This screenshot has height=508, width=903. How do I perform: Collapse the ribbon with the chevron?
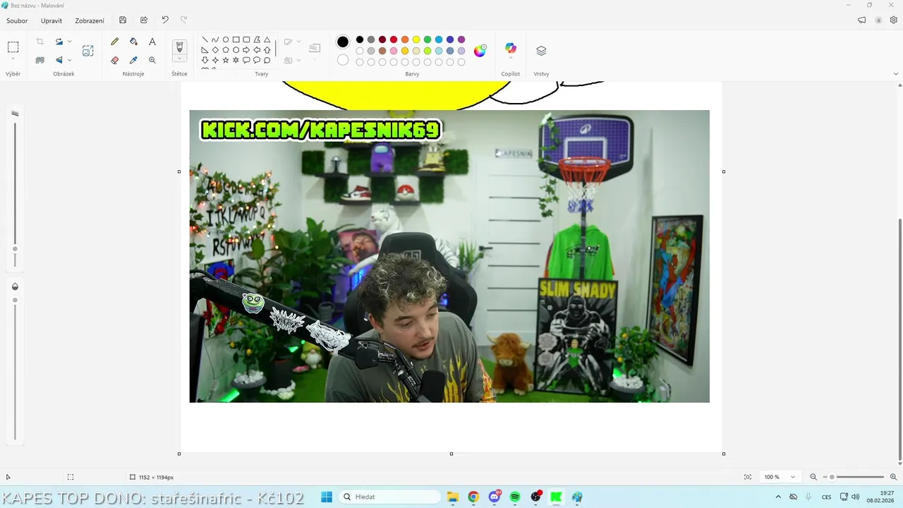coord(896,73)
